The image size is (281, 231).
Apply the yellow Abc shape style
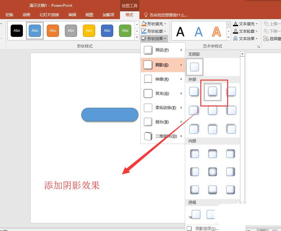89,31
